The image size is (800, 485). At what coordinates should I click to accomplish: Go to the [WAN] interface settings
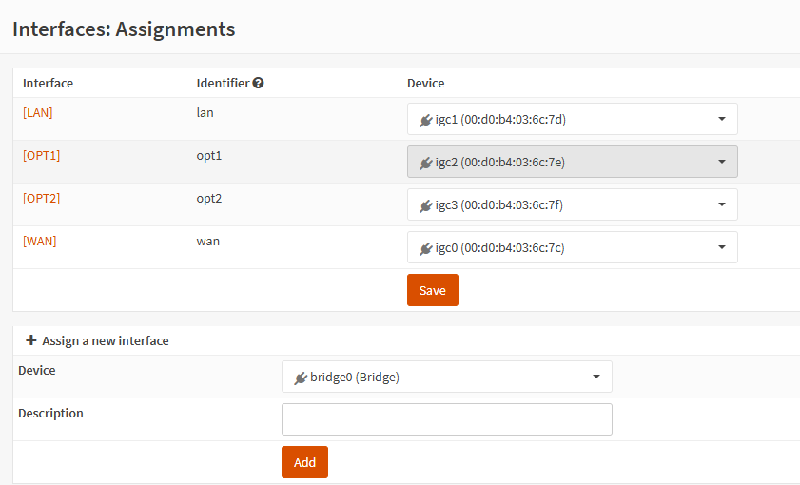(39, 241)
